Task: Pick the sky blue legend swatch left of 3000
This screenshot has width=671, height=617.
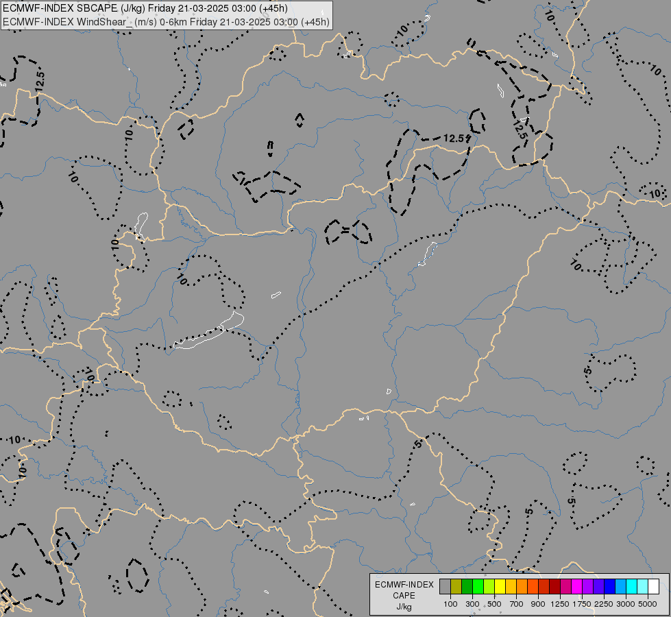Action: (621, 586)
